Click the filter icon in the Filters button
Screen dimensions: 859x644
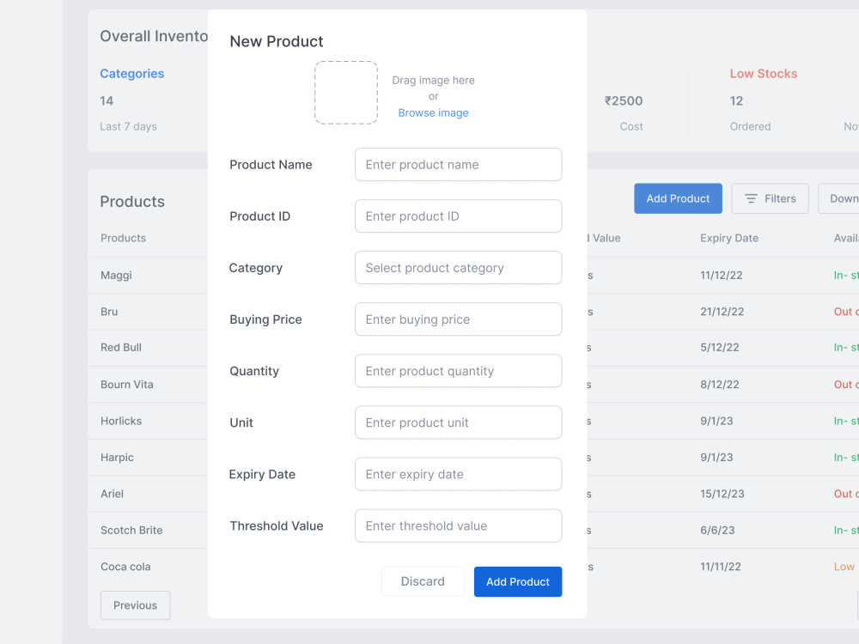coord(751,198)
